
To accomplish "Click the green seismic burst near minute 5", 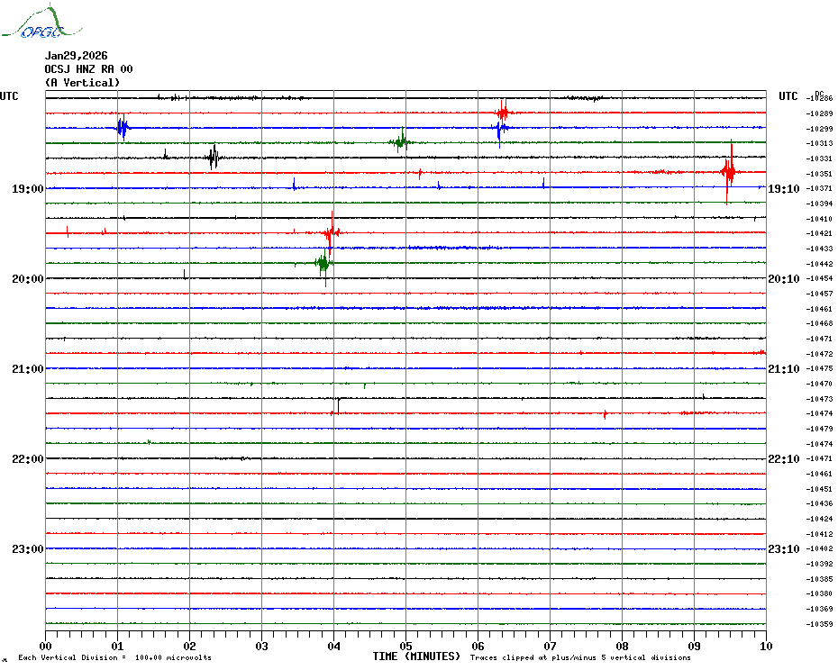I will pos(401,141).
